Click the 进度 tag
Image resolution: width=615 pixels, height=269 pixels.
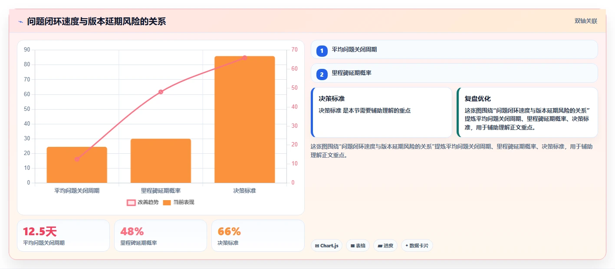tap(385, 246)
